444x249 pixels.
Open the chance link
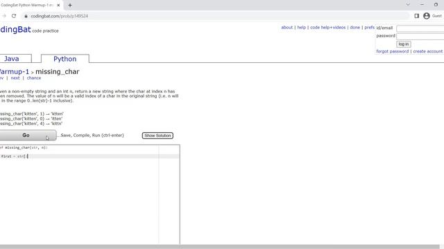pyautogui.click(x=34, y=78)
